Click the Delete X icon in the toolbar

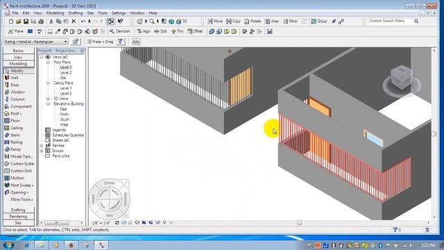click(74, 22)
